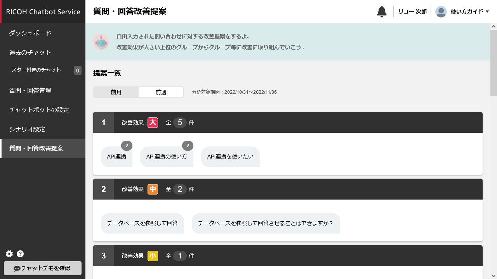The width and height of the screenshot is (497, 279).
Task: Click the user avatar icon
Action: pyautogui.click(x=441, y=12)
